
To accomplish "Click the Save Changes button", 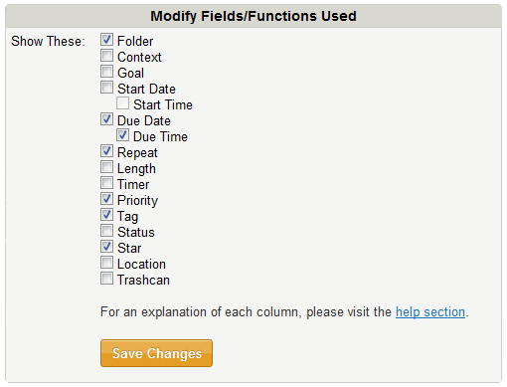I will point(156,353).
